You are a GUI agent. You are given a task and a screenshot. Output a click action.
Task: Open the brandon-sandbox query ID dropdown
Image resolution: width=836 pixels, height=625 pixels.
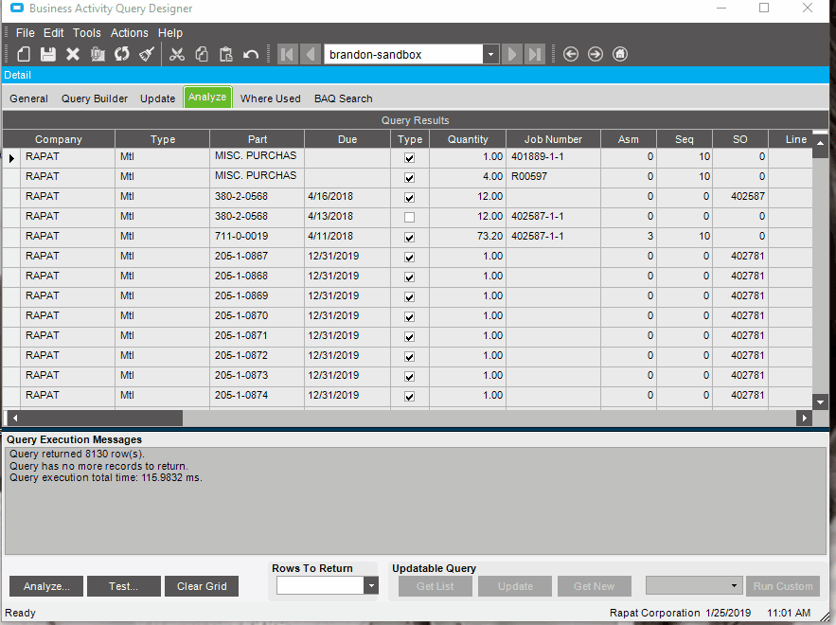[x=490, y=54]
